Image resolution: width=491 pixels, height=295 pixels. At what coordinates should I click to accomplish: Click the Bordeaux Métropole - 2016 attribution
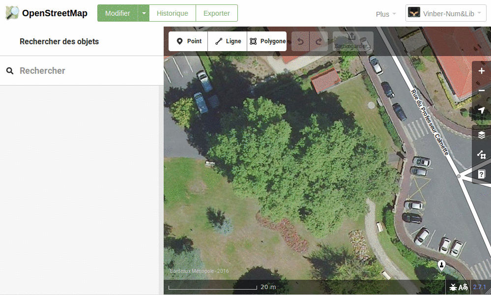tap(200, 271)
